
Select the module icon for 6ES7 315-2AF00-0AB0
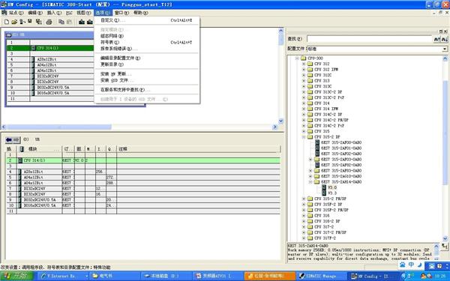(317, 142)
